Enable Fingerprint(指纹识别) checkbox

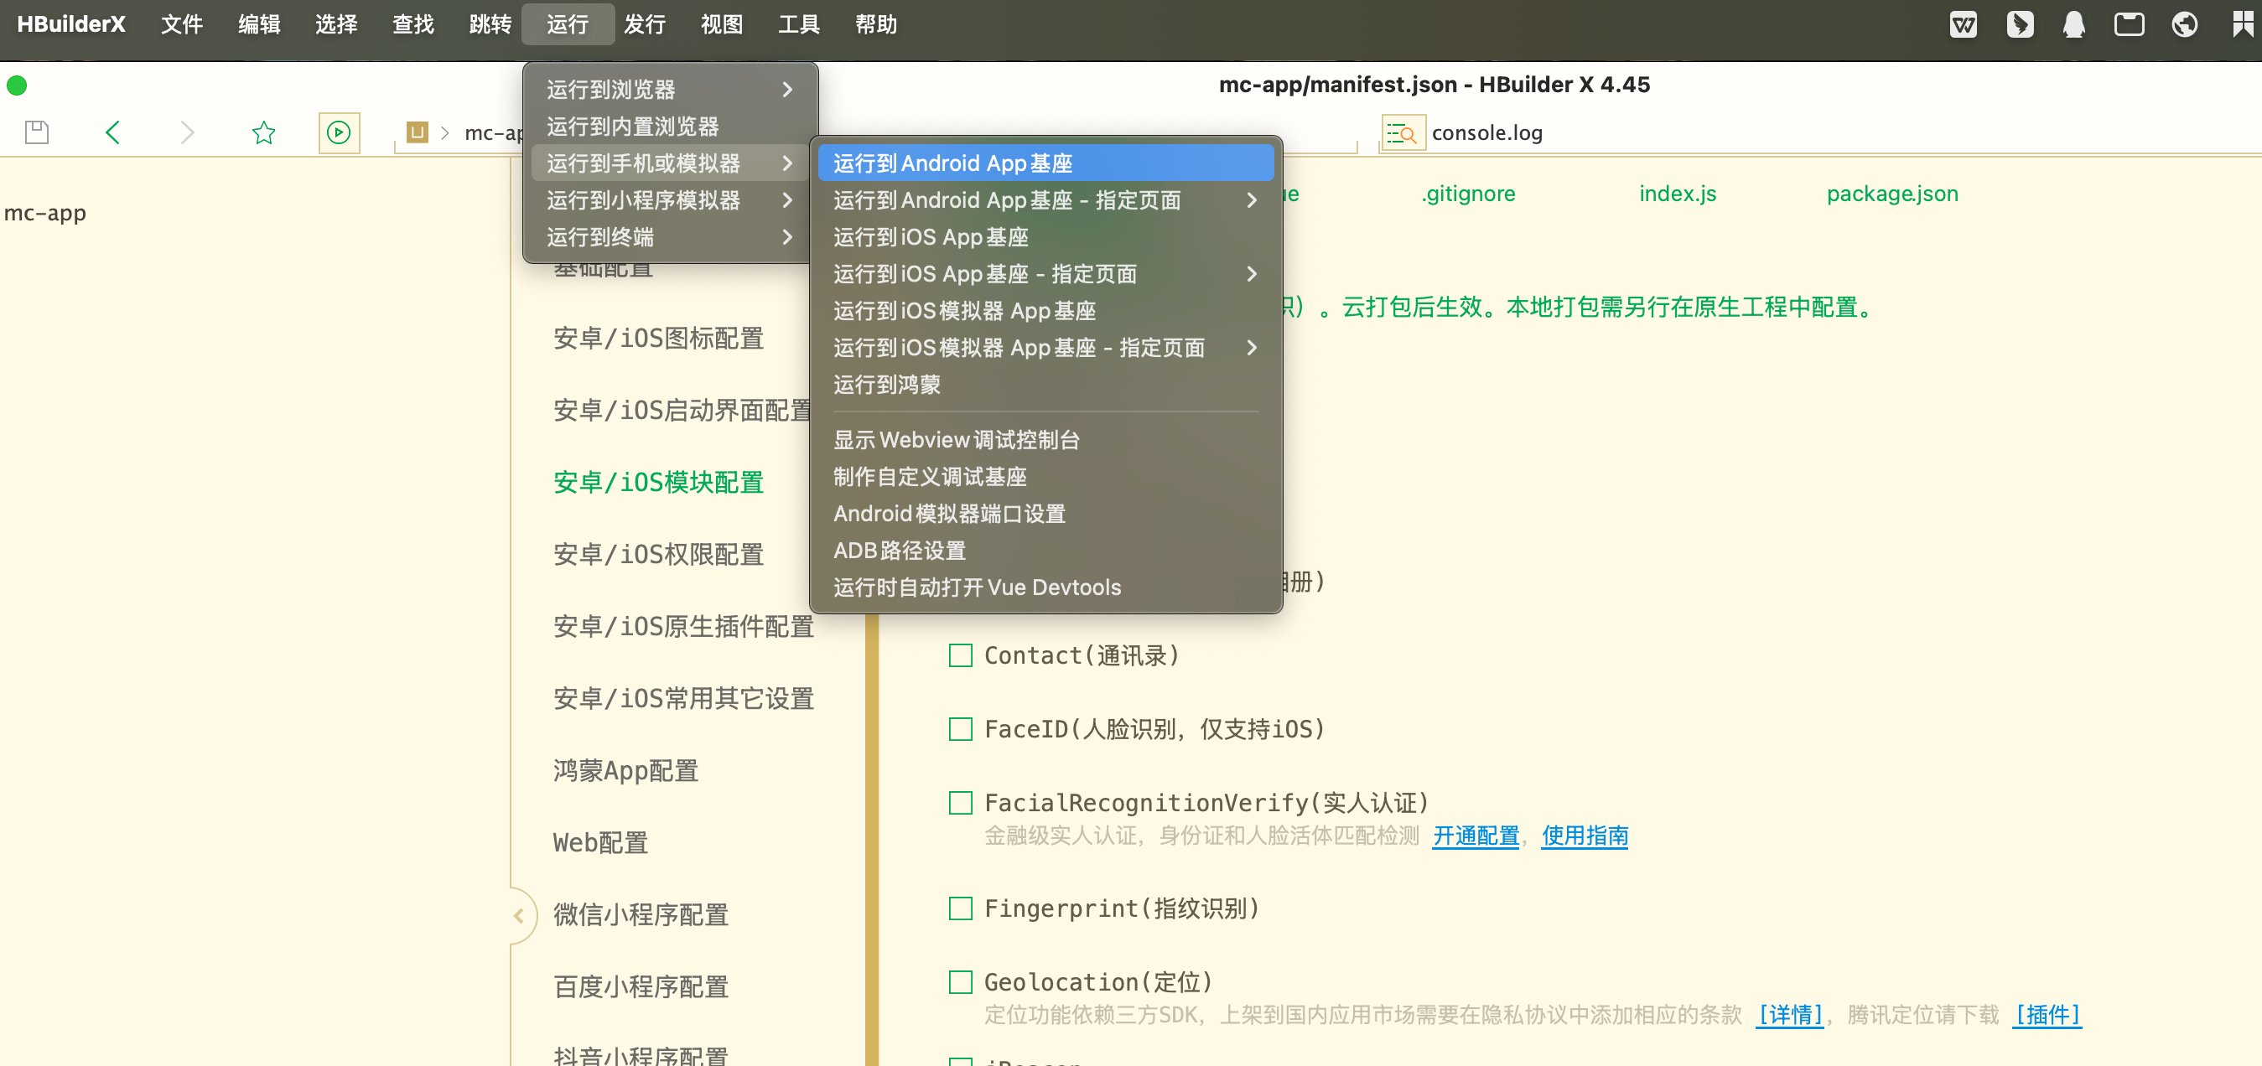pos(961,908)
